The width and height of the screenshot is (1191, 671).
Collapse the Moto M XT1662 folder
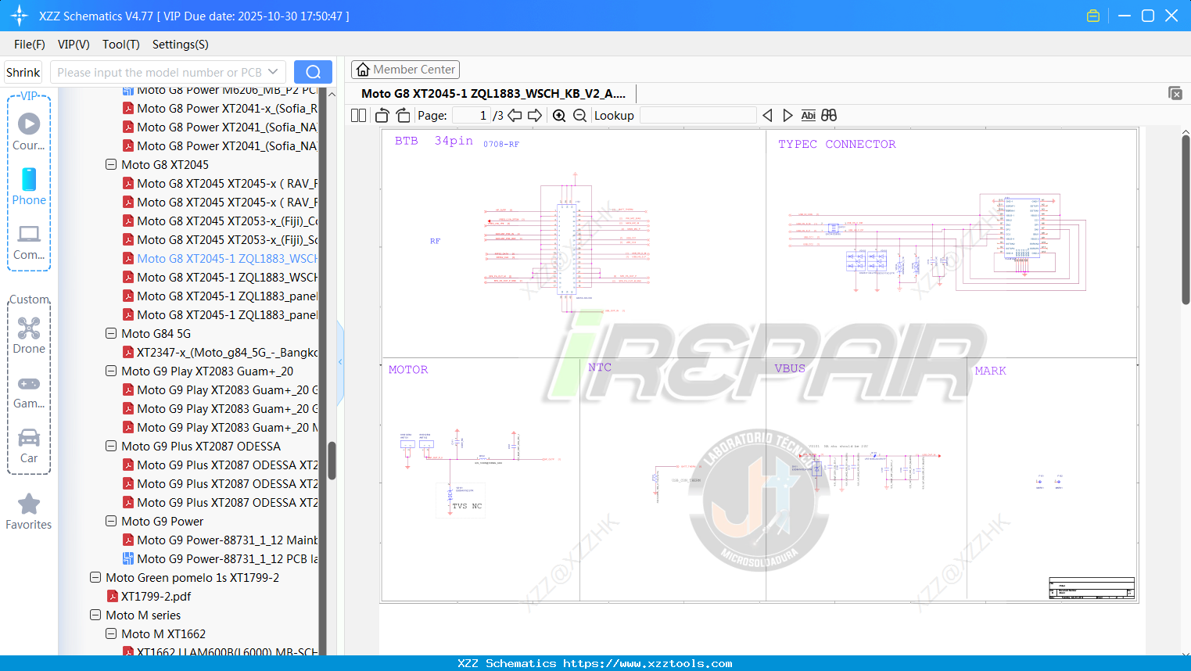[111, 633]
